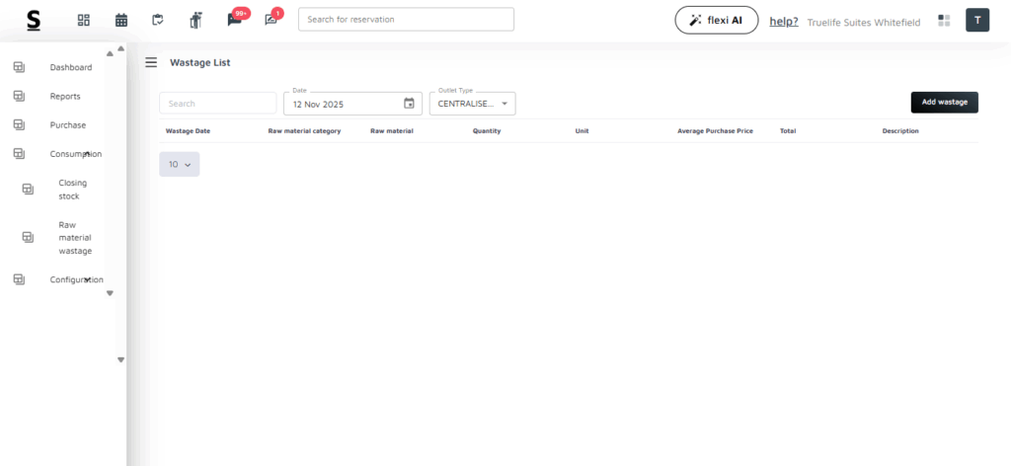
Task: Click the Add wastage button
Action: (944, 103)
